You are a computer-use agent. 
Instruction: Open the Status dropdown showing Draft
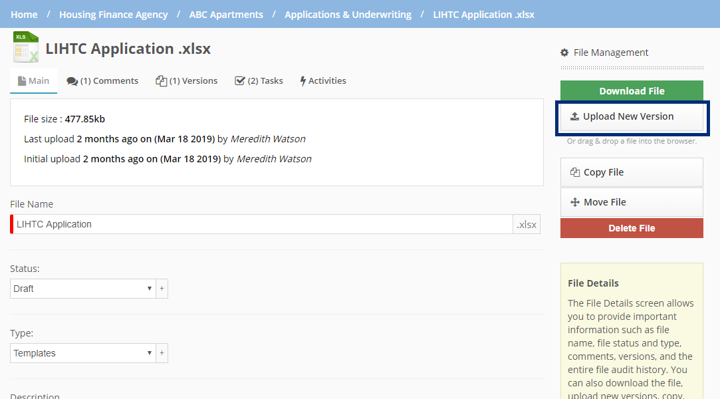[x=83, y=289]
